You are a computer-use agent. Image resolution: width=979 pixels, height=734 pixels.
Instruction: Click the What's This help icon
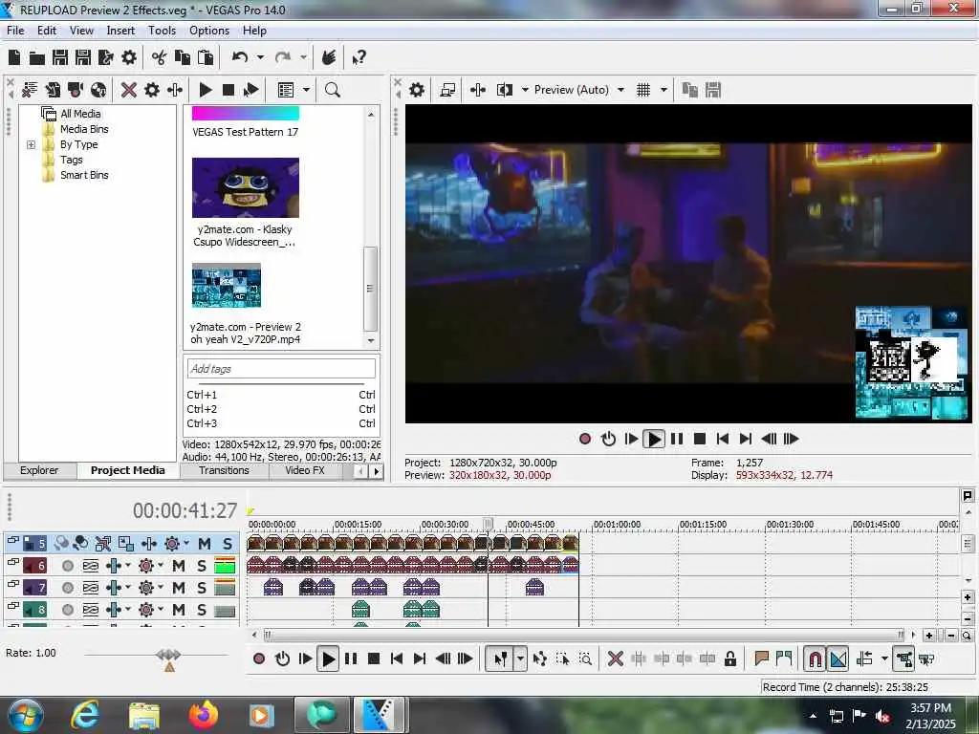pyautogui.click(x=359, y=58)
